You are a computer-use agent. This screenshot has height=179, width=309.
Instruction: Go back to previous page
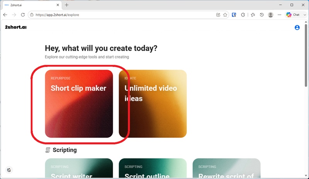(5, 15)
